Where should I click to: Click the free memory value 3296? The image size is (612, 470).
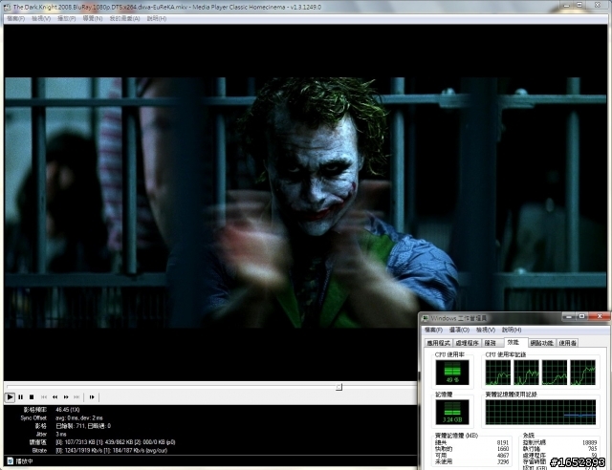(503, 461)
